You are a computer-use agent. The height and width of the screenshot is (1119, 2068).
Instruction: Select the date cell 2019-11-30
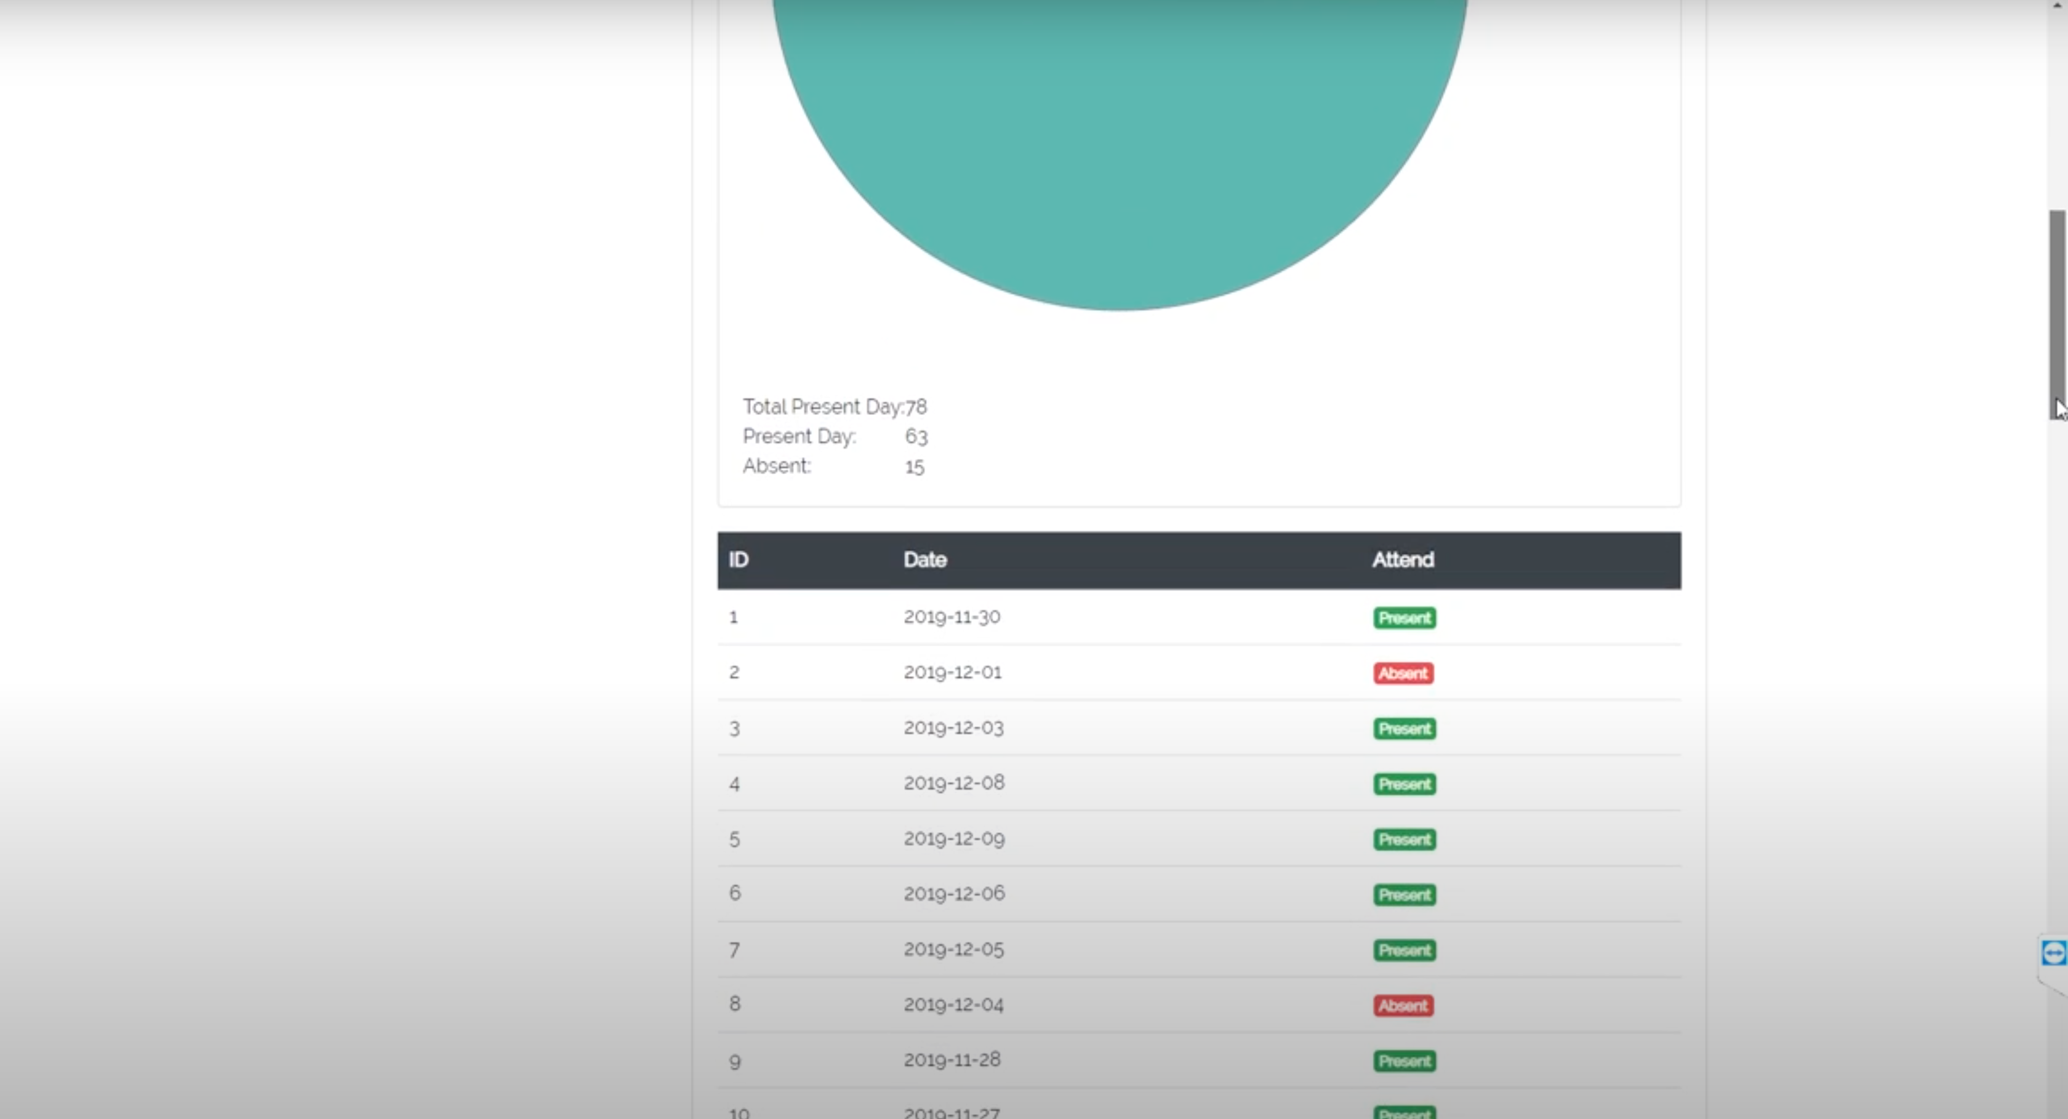[x=952, y=617]
